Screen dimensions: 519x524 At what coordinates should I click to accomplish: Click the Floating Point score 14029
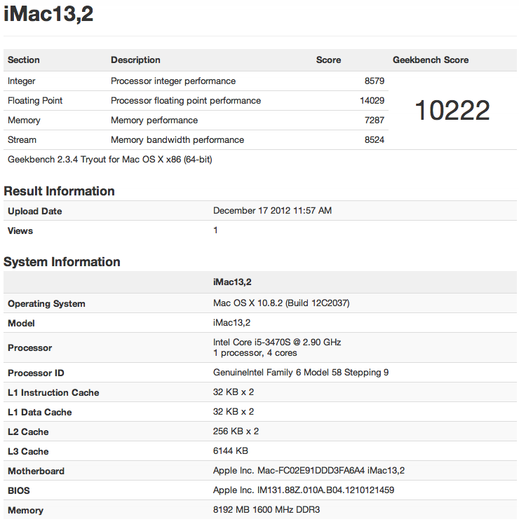372,101
